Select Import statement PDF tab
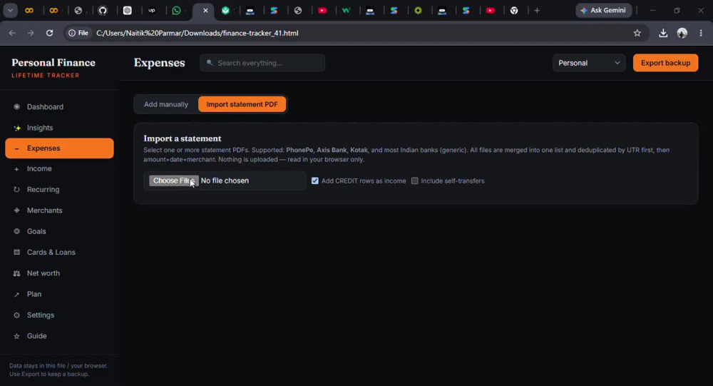Image resolution: width=713 pixels, height=386 pixels. 242,104
